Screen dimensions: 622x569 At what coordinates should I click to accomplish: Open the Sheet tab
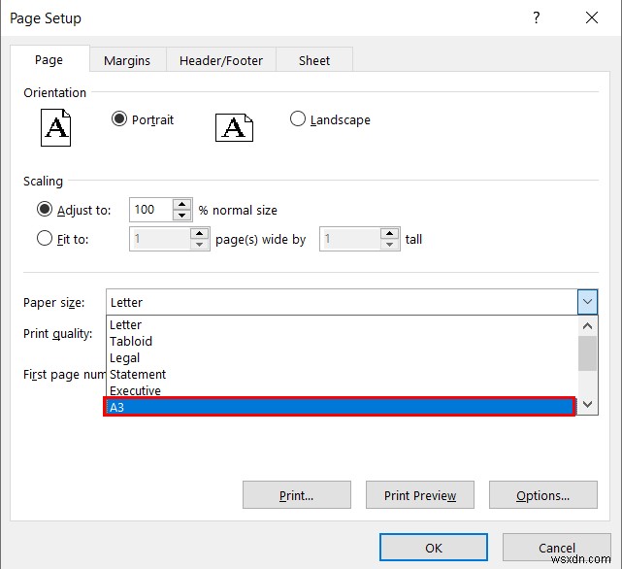314,61
